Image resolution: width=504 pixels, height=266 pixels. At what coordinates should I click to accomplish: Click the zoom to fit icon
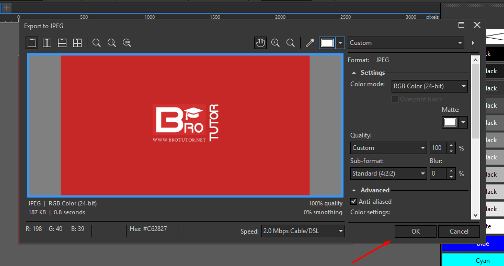[96, 43]
